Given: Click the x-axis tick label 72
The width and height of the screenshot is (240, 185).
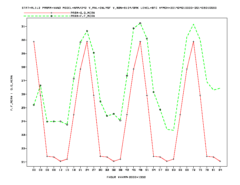Looking at the screenshot, I should (x=194, y=170).
